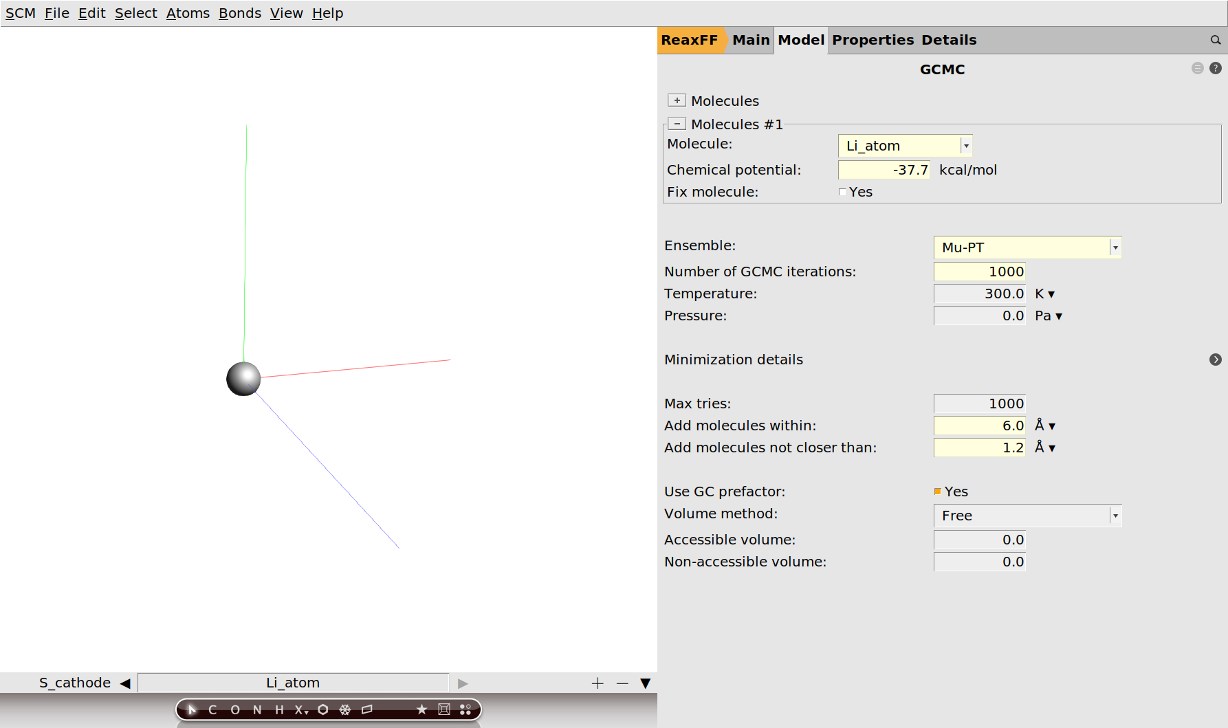Select the Nitrogen atom tool
This screenshot has height=728, width=1228.
pyautogui.click(x=256, y=709)
